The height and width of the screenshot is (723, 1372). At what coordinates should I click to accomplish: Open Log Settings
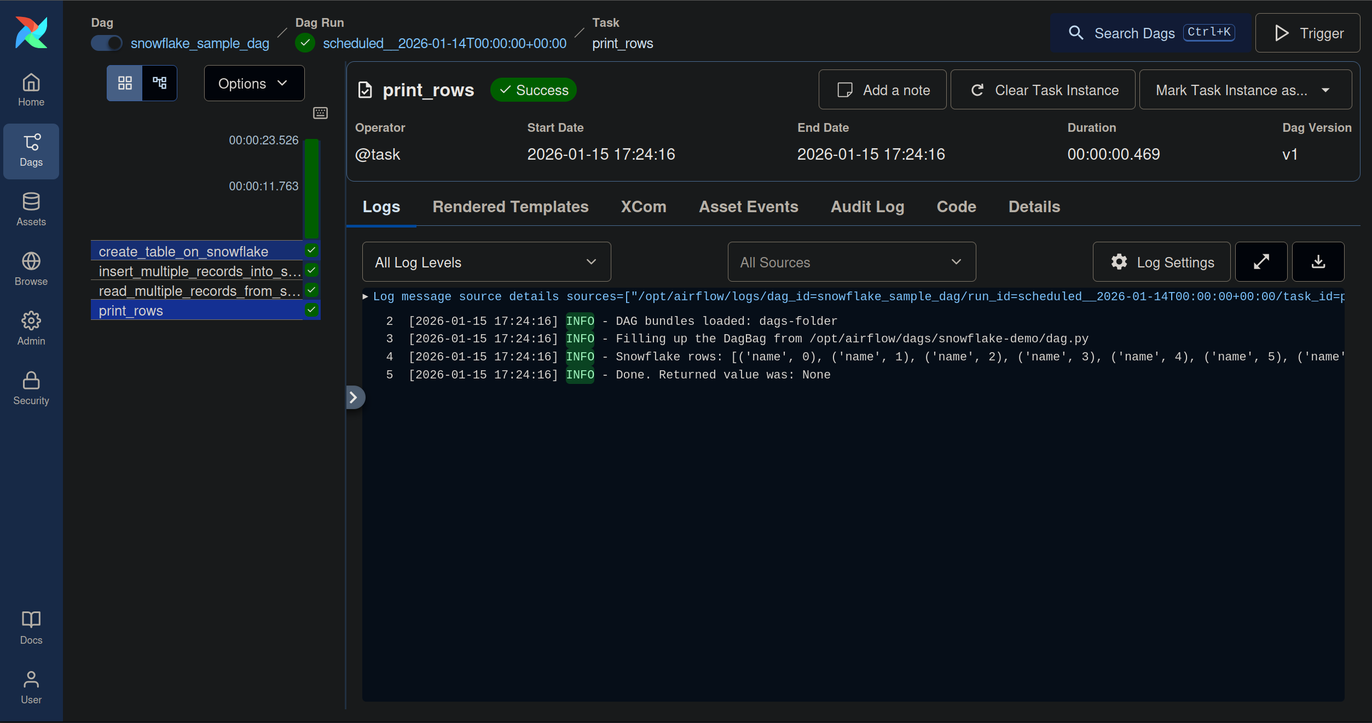[x=1161, y=263]
